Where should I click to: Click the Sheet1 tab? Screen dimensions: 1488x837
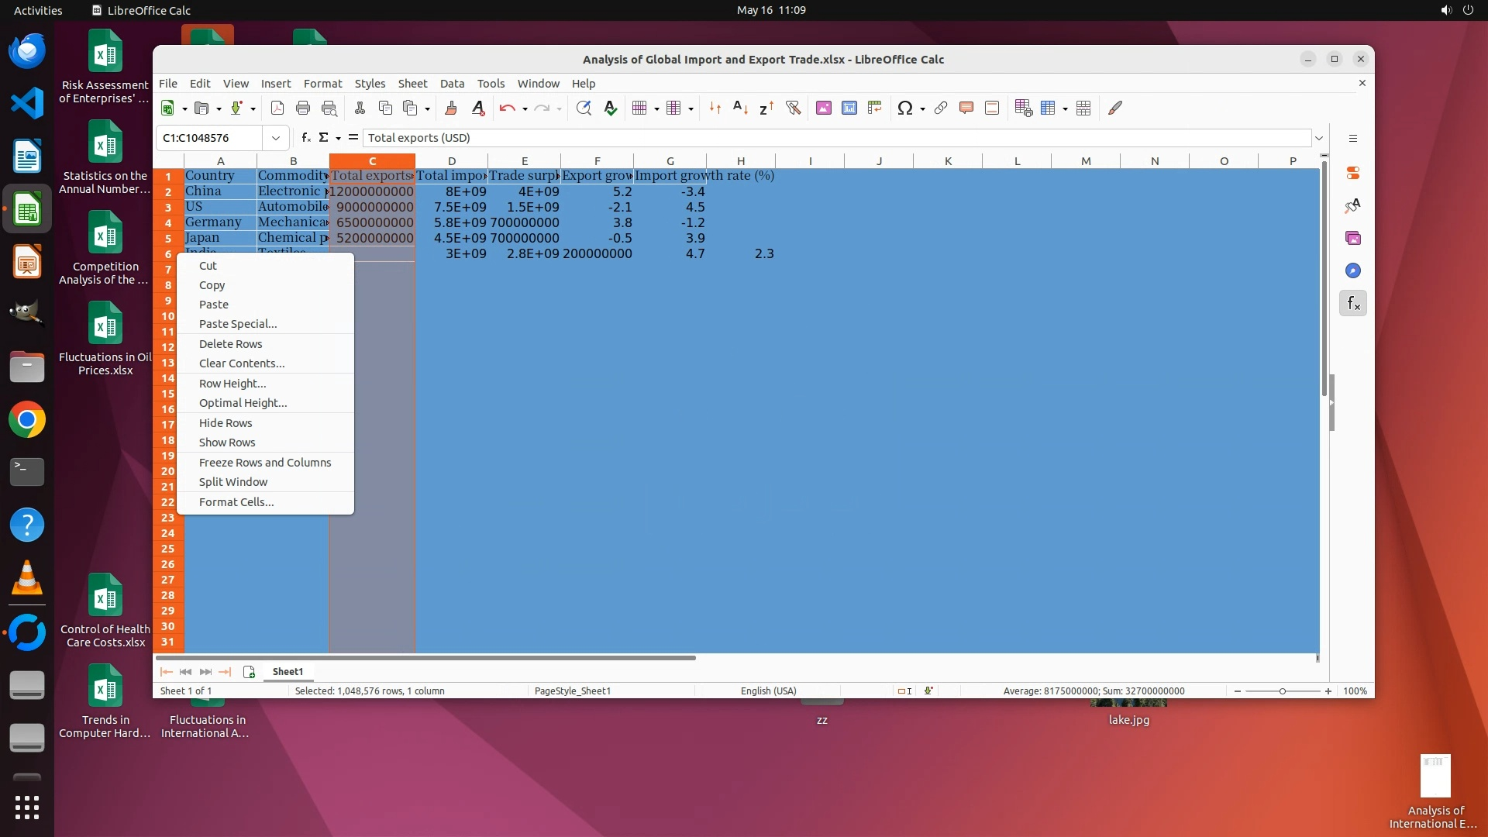(288, 672)
